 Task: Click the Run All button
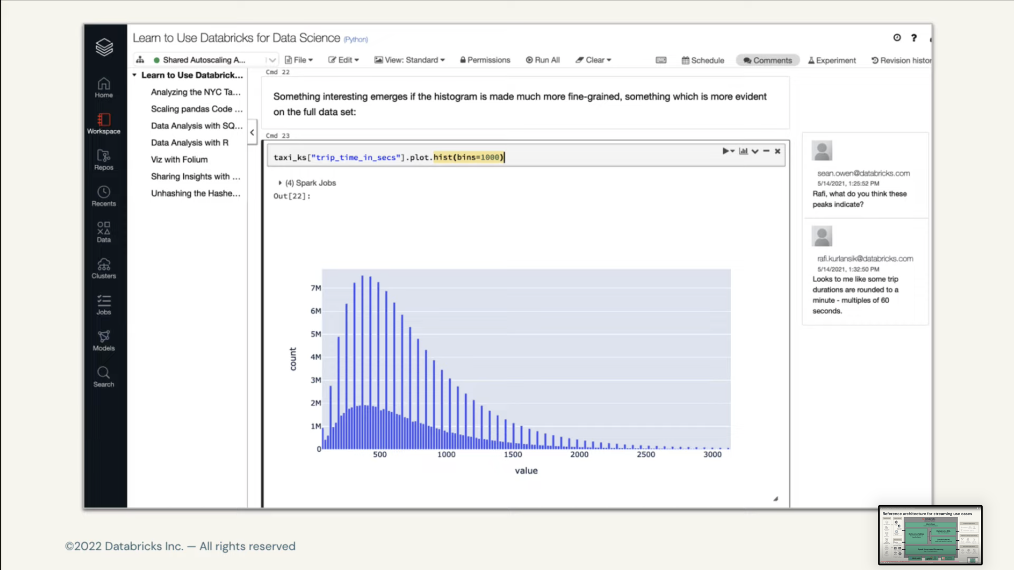[x=543, y=60]
